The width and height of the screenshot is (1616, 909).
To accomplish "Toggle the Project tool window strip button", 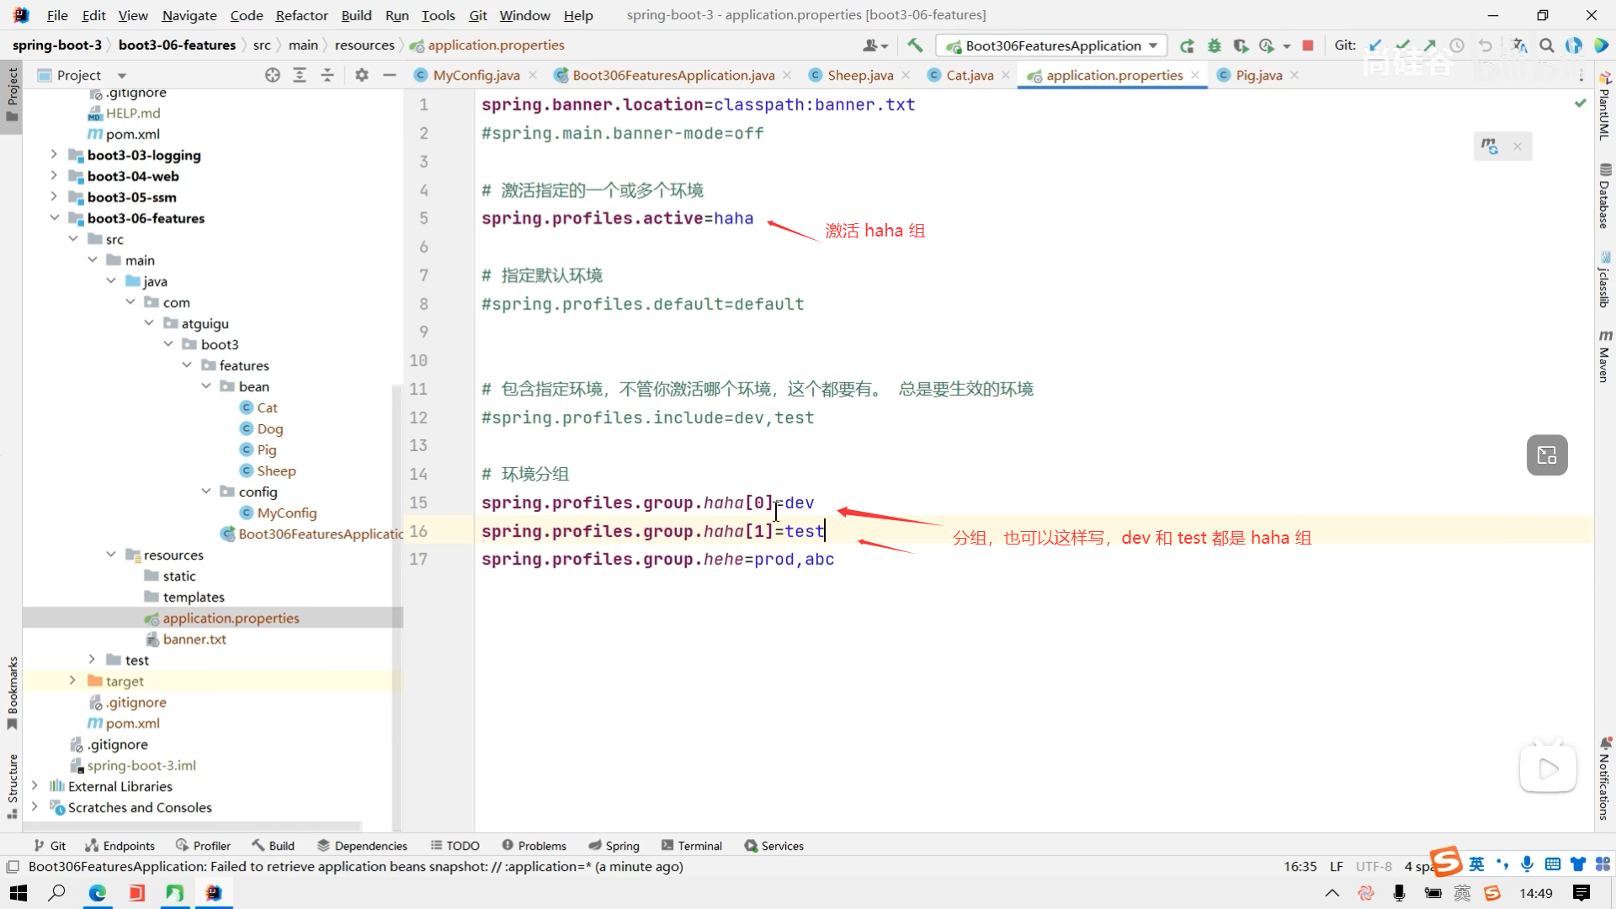I will 12,93.
